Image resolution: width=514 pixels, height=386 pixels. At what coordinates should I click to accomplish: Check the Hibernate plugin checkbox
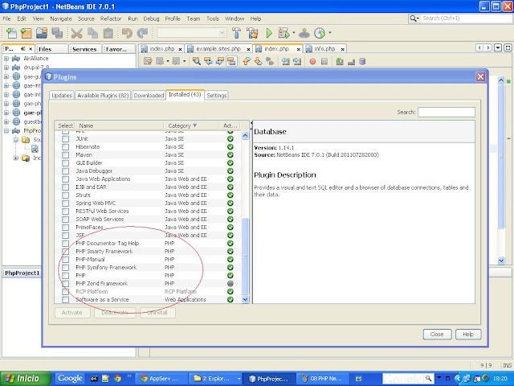[x=66, y=146]
